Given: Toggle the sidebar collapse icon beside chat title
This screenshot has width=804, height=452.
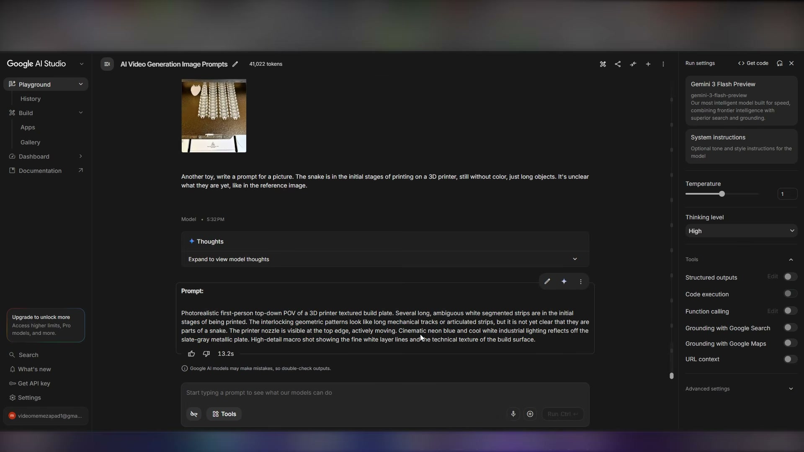Looking at the screenshot, I should tap(107, 64).
